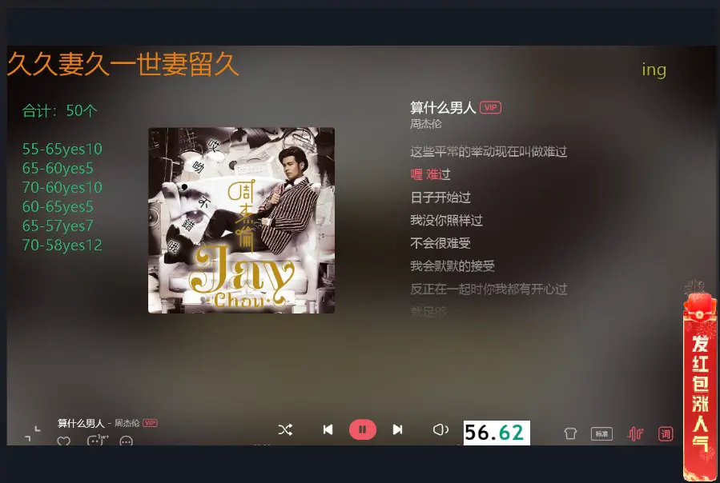Image resolution: width=720 pixels, height=483 pixels.
Task: Open artist 周杰伦 under the song title
Action: click(x=425, y=124)
